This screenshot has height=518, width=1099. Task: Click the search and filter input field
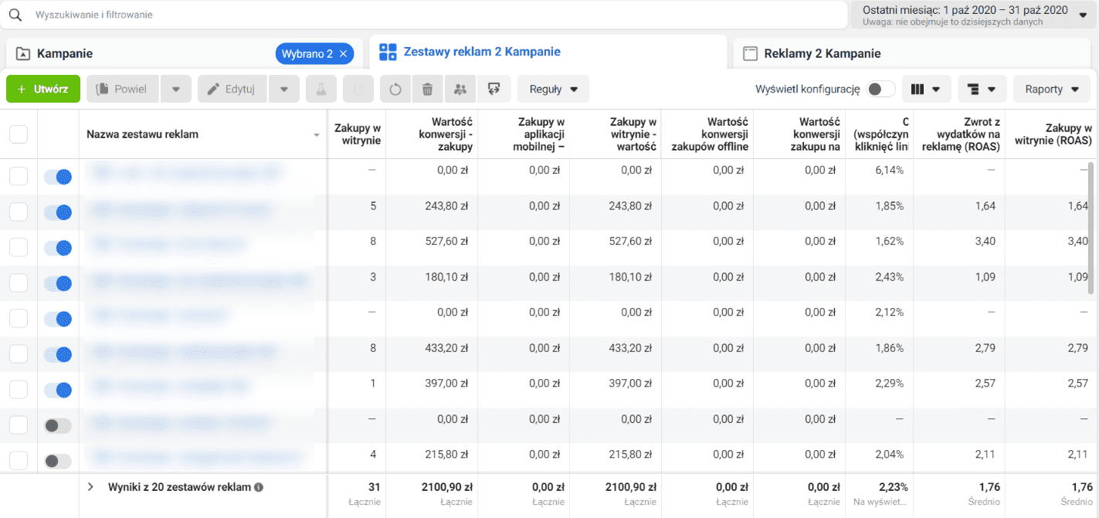tap(432, 15)
